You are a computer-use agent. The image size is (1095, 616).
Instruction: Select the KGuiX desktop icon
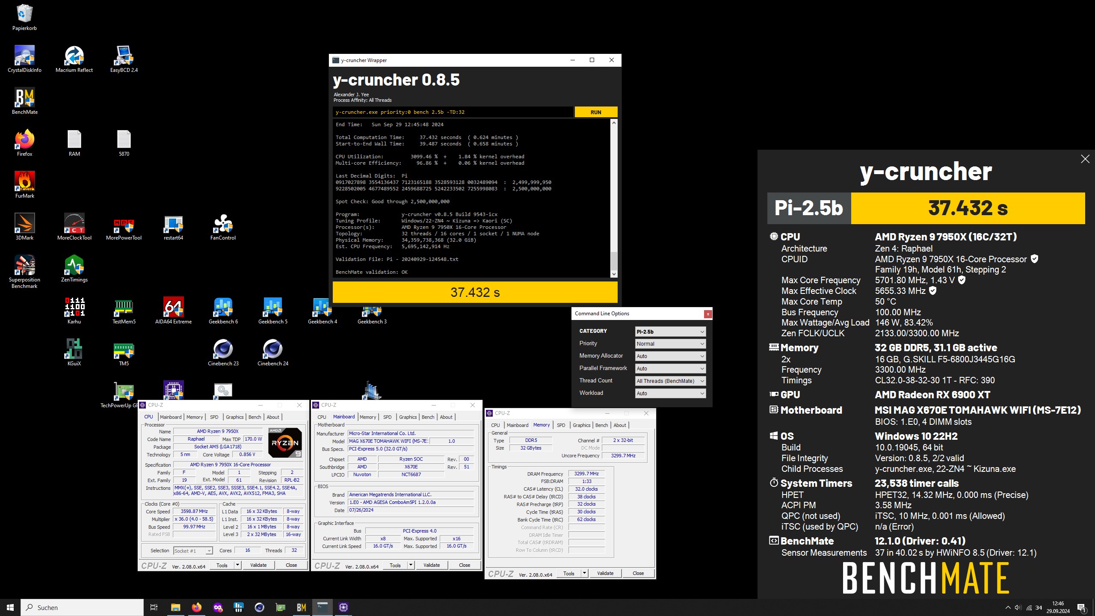74,353
